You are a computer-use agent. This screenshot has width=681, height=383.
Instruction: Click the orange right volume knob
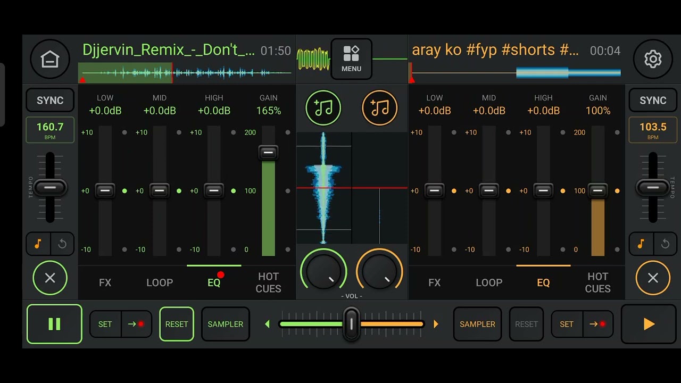379,272
